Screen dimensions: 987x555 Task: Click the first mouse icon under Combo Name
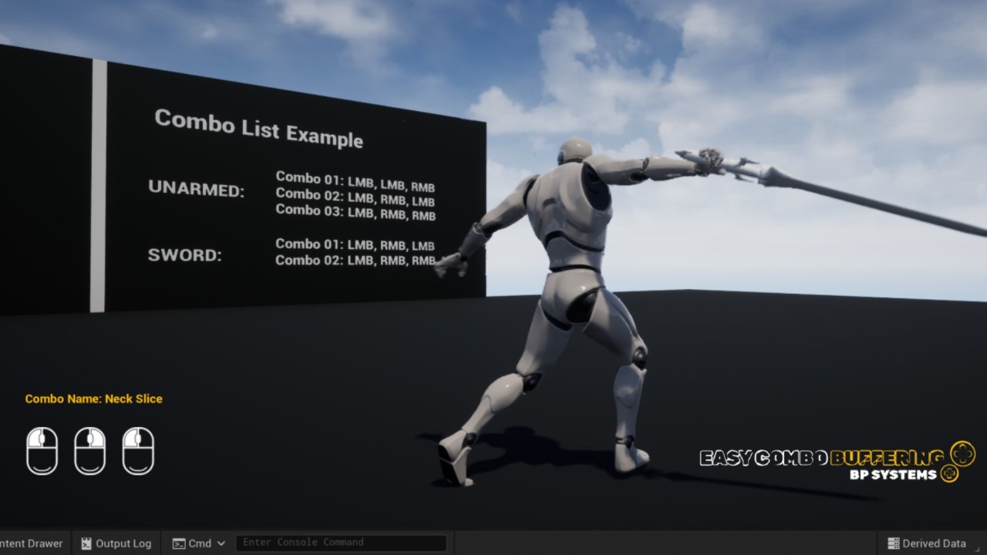pos(42,451)
